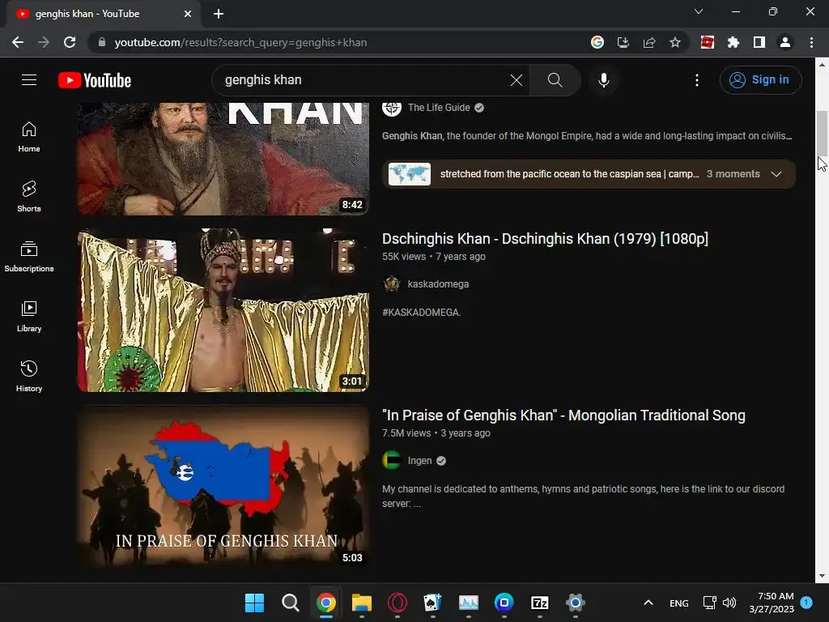
Task: Clear the search box with the X icon
Action: coord(516,80)
